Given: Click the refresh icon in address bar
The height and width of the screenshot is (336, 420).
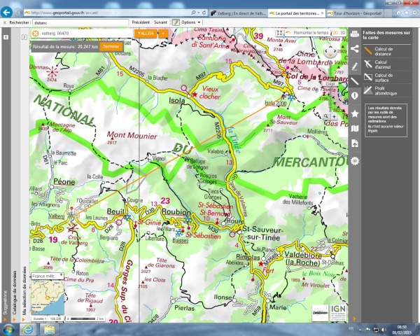Looking at the screenshot, I should tap(204, 13).
